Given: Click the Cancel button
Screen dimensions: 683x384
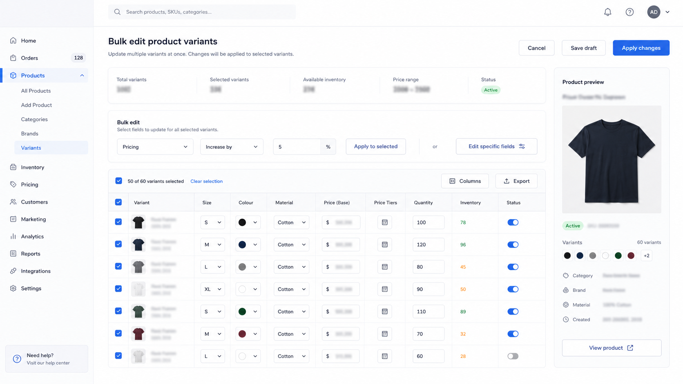Looking at the screenshot, I should coord(536,48).
